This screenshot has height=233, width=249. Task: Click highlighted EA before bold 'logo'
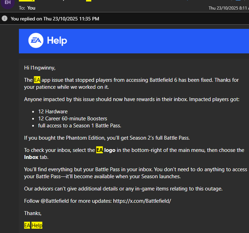tap(100, 150)
